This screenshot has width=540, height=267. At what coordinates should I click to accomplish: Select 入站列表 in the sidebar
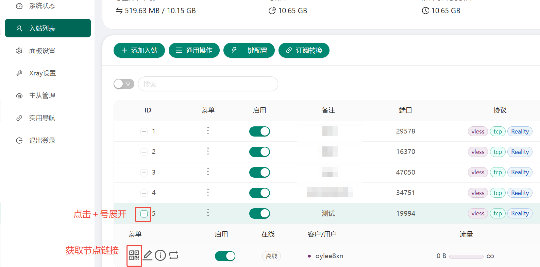coord(48,28)
